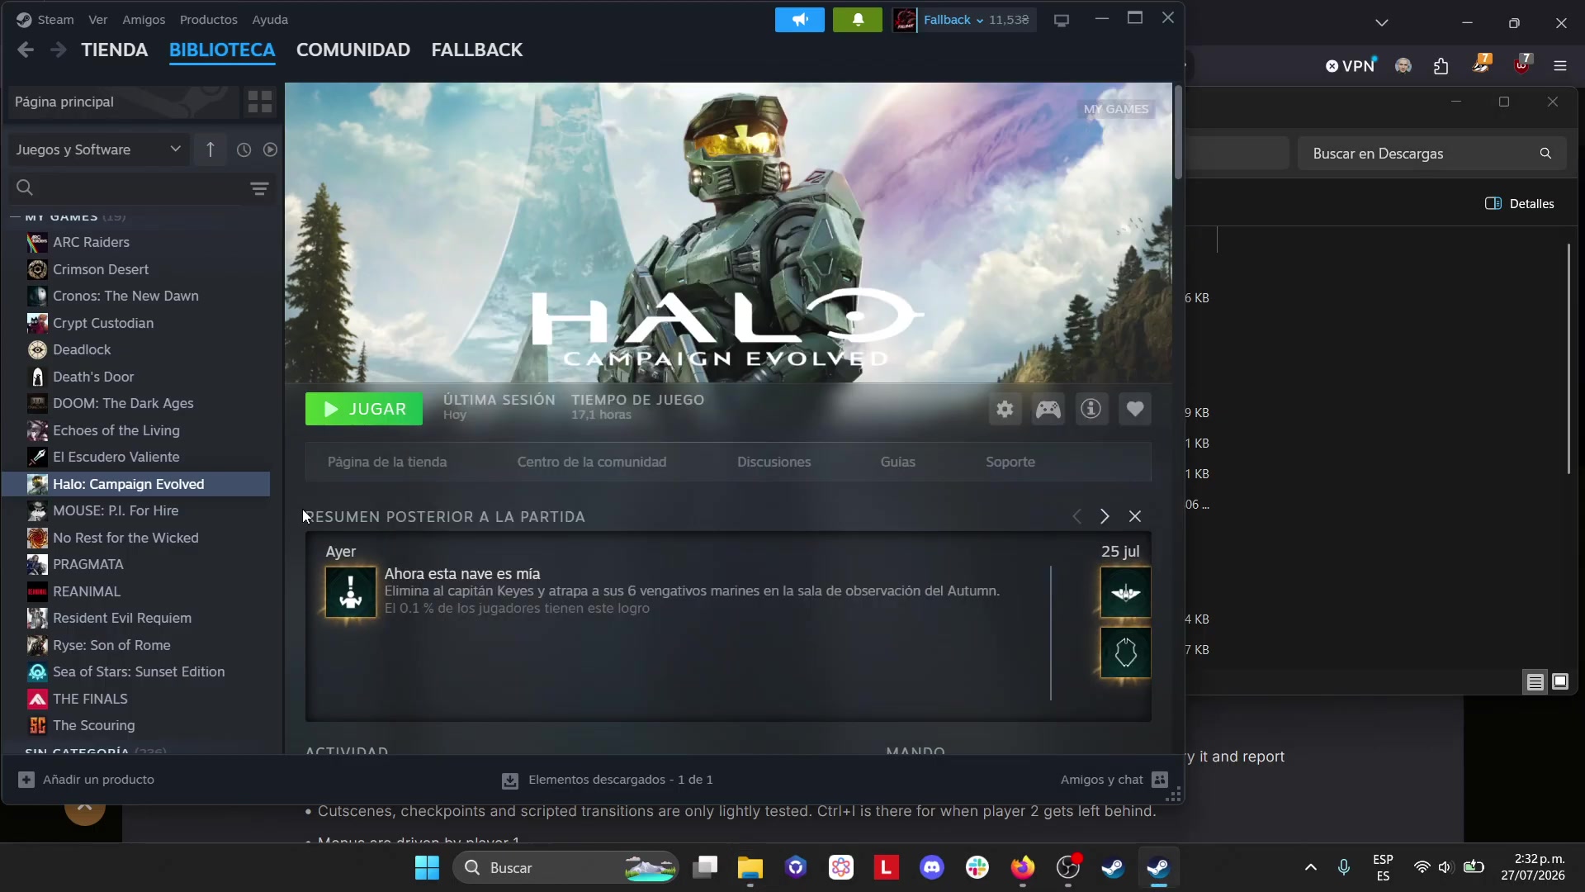
Task: Show hidden system tray icons chevron
Action: tap(1311, 867)
